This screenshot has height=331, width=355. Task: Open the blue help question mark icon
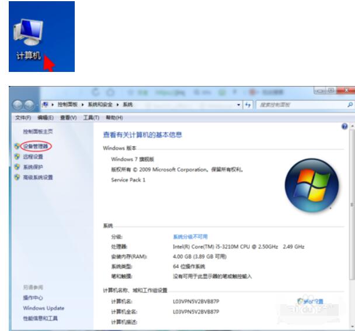(x=344, y=126)
